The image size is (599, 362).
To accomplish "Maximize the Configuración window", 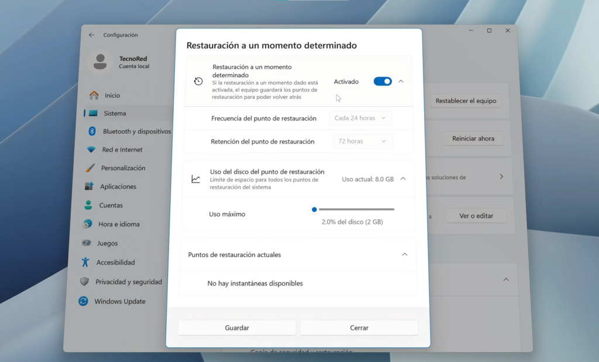I will [490, 30].
